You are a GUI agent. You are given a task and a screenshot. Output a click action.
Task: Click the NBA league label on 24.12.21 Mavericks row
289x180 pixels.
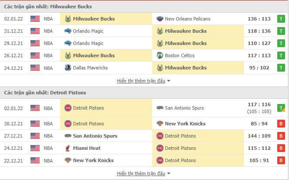click(48, 68)
